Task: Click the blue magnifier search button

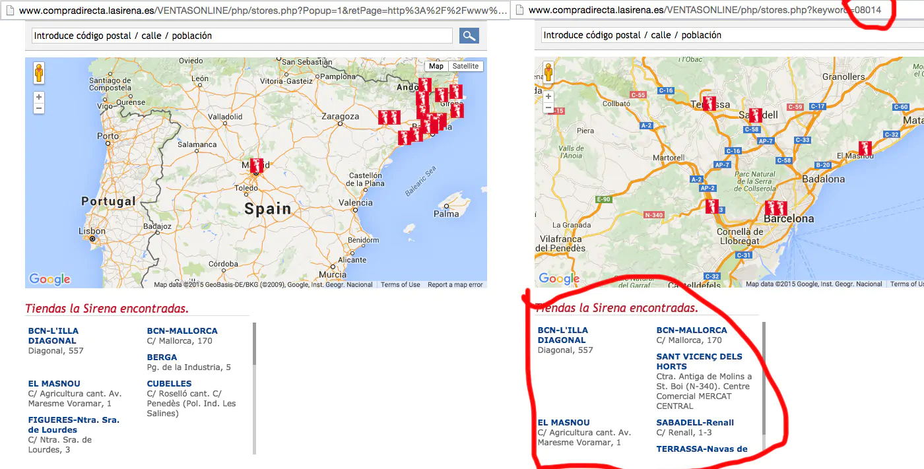Action: [469, 36]
